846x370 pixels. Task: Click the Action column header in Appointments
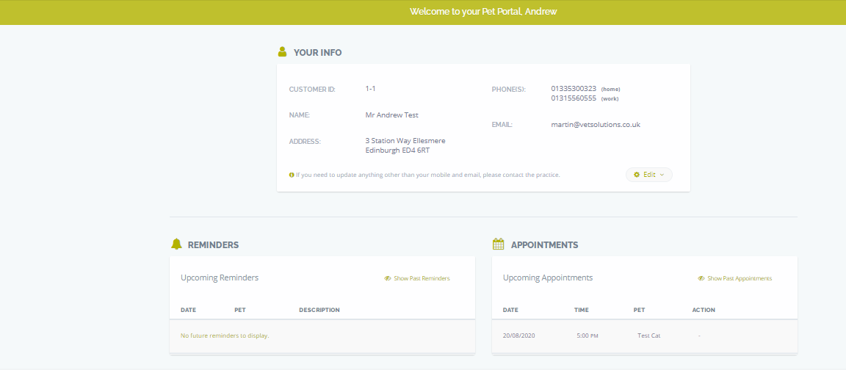(x=704, y=310)
